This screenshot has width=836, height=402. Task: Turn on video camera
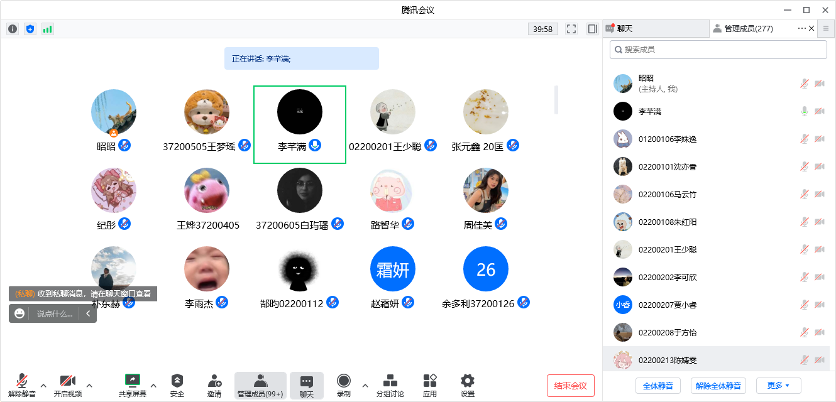[67, 386]
